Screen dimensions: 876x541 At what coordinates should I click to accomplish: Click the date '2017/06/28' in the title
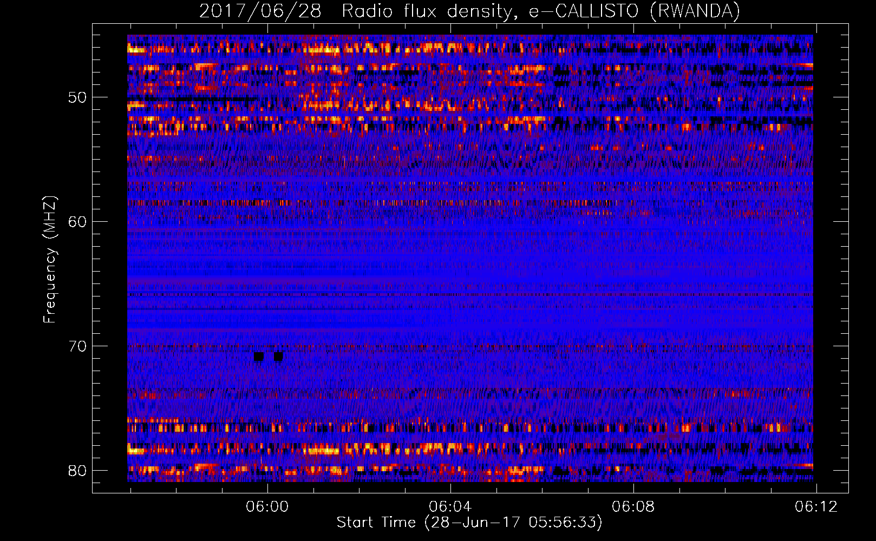click(x=260, y=11)
